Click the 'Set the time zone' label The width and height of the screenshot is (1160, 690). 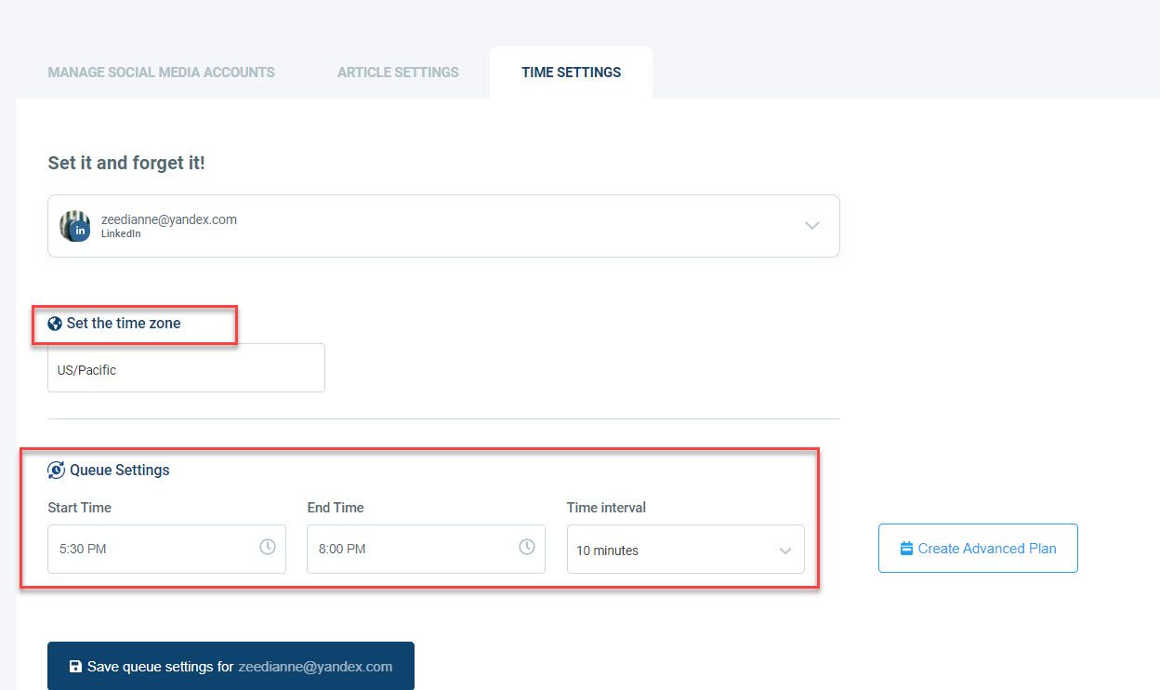tap(124, 324)
